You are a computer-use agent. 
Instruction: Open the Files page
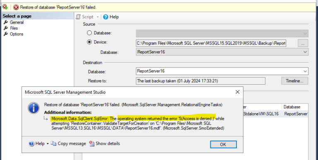coord(14,28)
